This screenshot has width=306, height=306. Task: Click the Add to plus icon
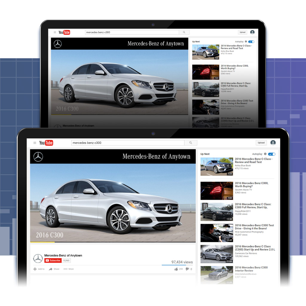pyautogui.click(x=35, y=269)
